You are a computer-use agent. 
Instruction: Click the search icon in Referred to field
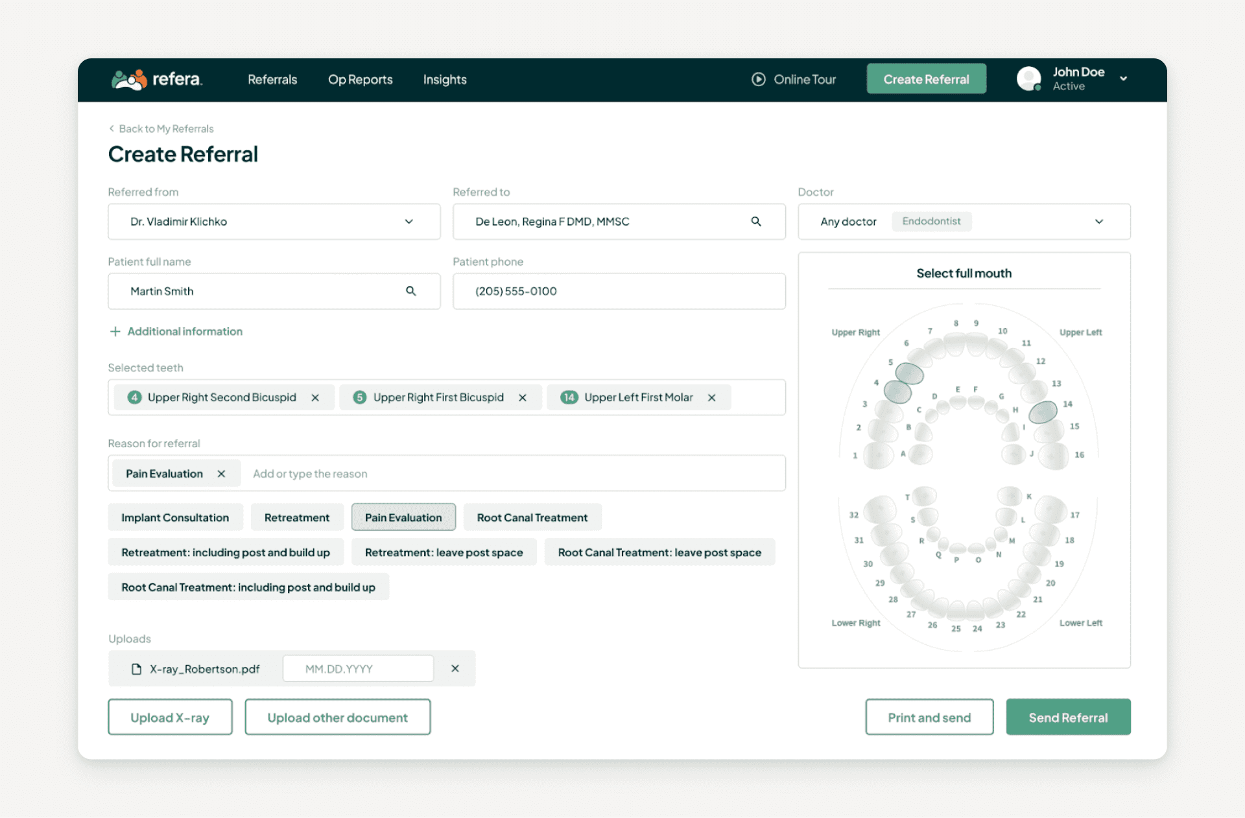(755, 221)
